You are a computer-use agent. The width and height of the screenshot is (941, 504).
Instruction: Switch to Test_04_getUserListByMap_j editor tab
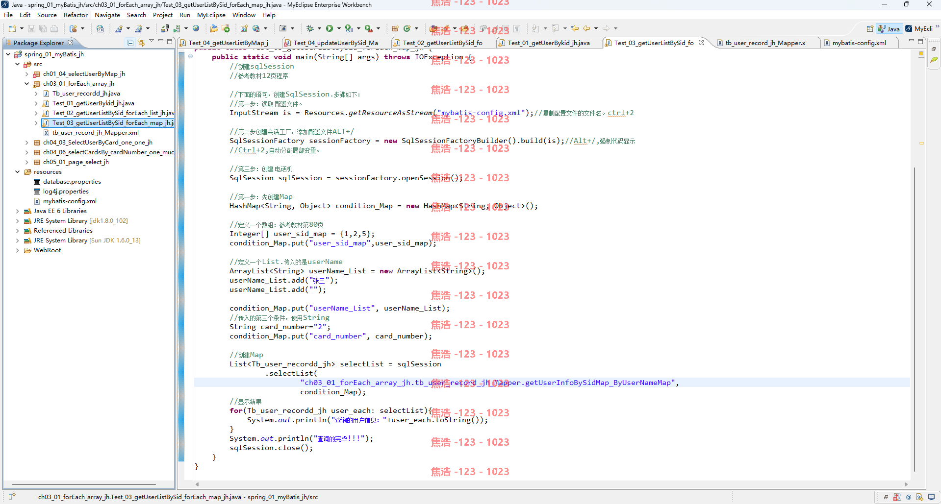[228, 43]
